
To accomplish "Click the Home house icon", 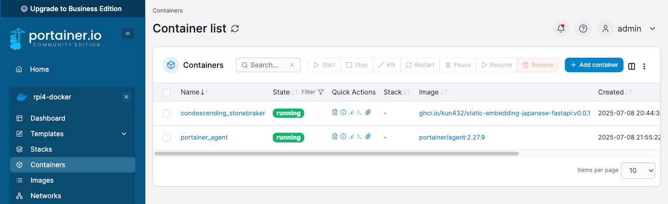I will [19, 69].
